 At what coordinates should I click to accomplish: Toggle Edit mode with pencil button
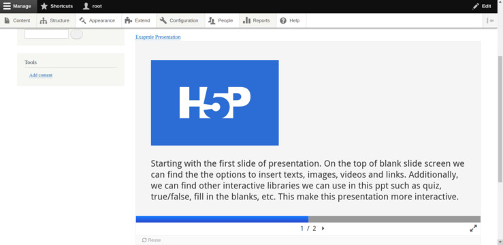(x=482, y=6)
